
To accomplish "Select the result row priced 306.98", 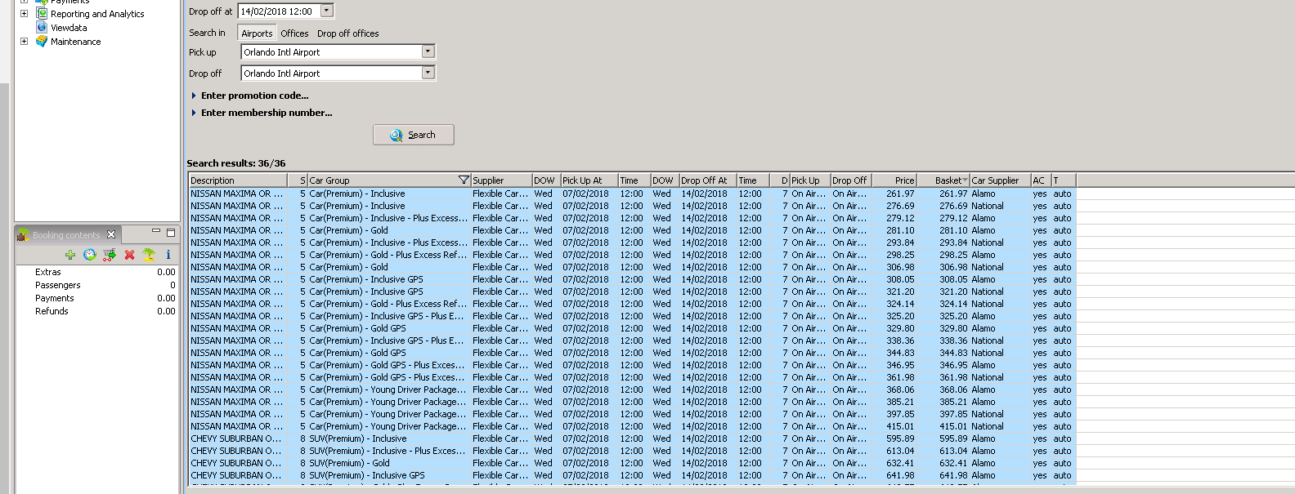I will (632, 267).
